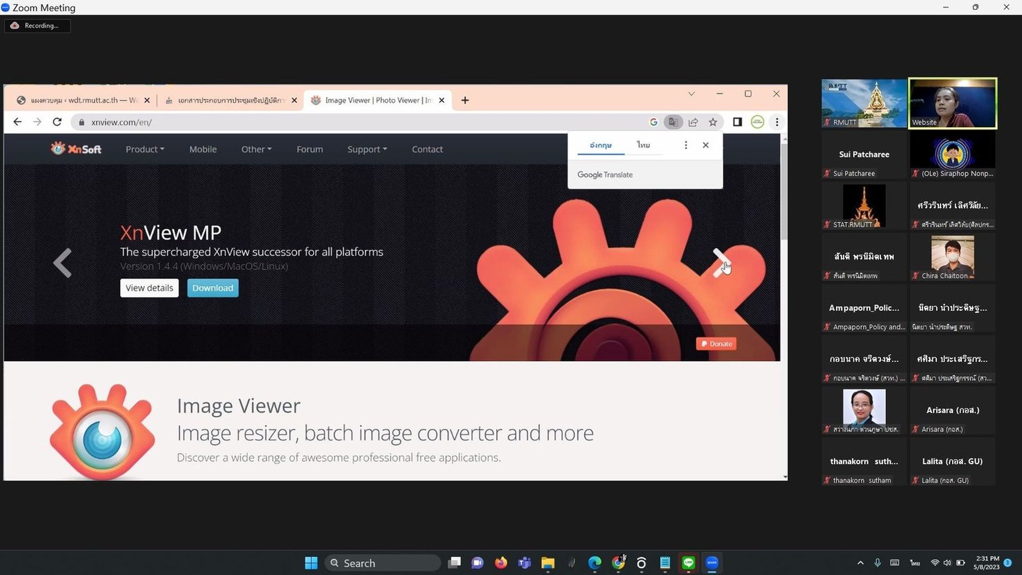The height and width of the screenshot is (575, 1022).
Task: Expand the Product dropdown menu
Action: click(x=144, y=149)
